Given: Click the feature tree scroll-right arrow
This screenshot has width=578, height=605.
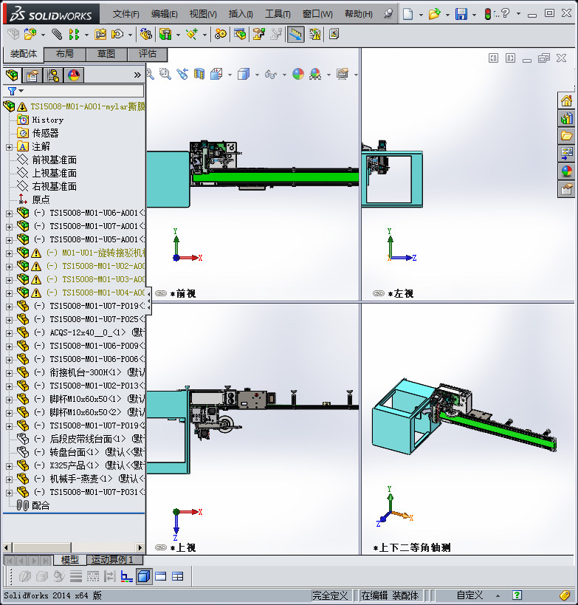Looking at the screenshot, I should 140,547.
